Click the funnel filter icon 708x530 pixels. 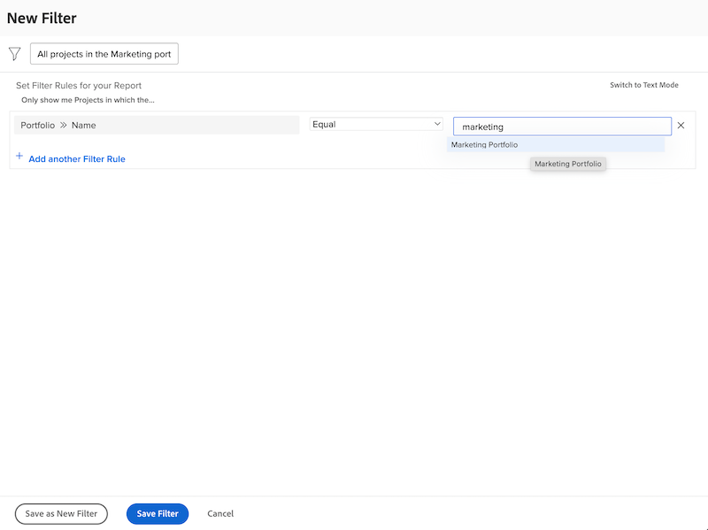[x=14, y=53]
